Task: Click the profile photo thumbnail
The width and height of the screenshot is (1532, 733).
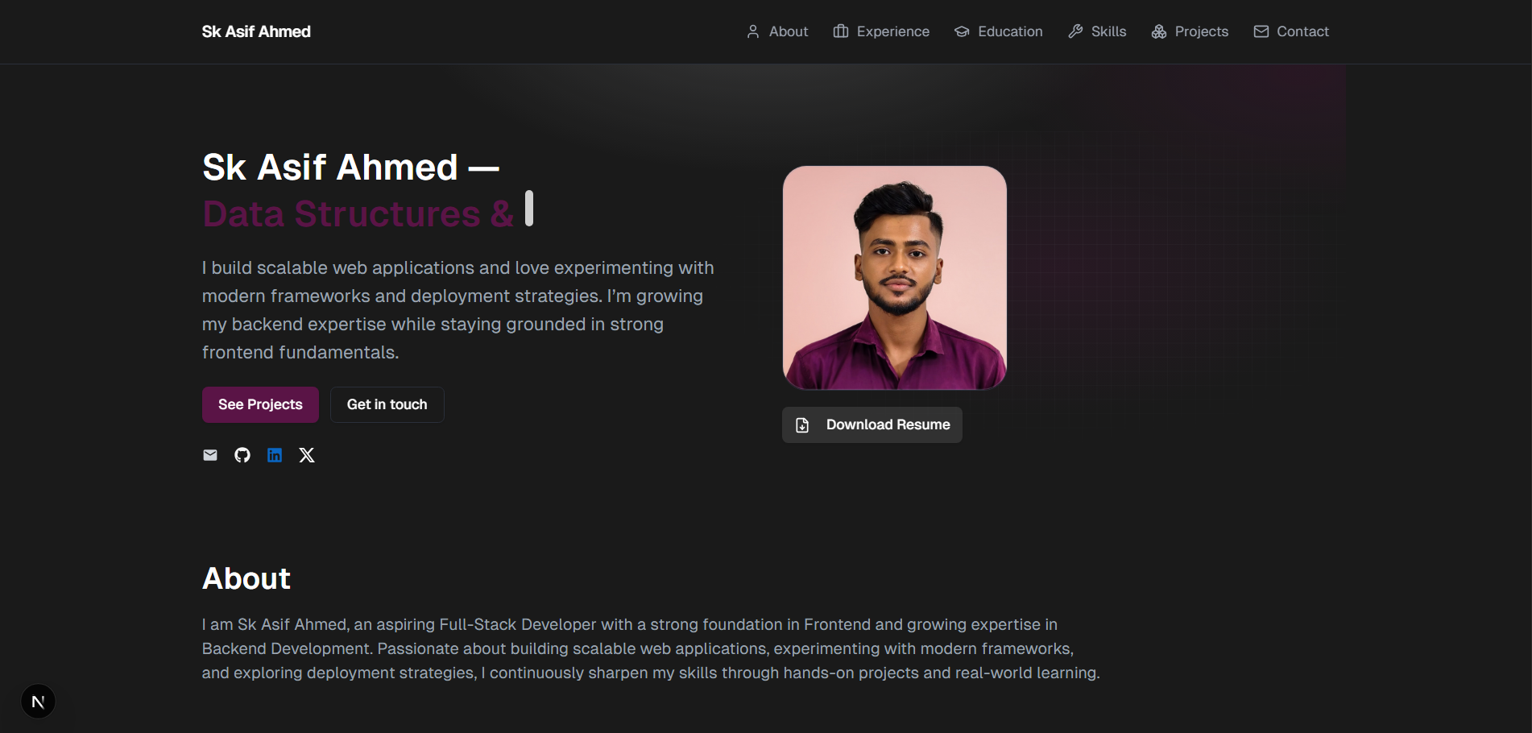Action: (x=894, y=278)
